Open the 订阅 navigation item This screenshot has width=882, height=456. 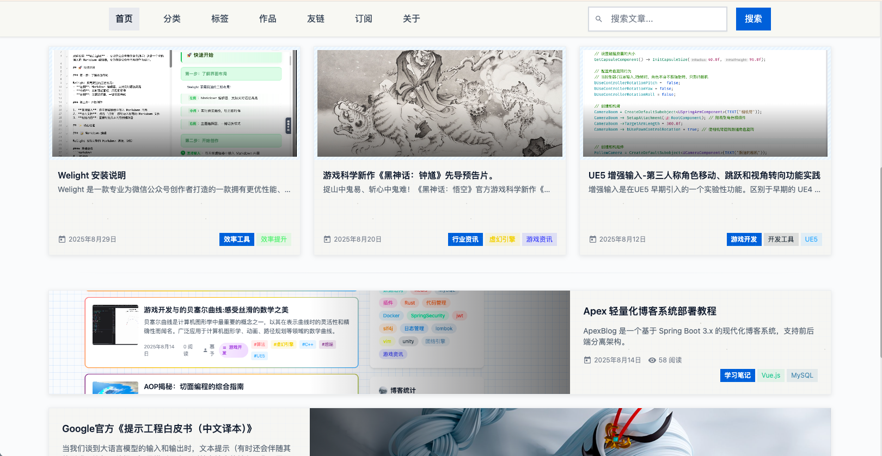[x=364, y=19]
